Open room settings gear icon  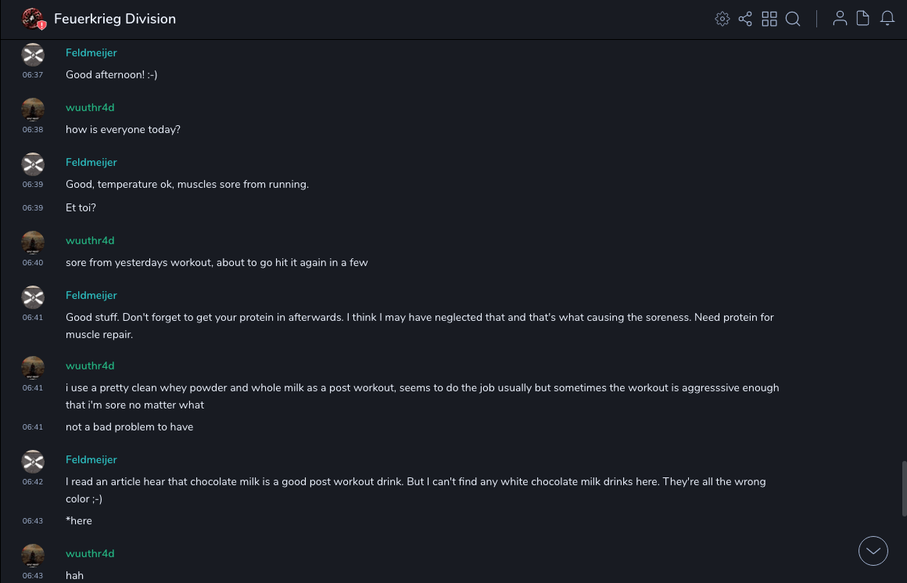pos(722,19)
